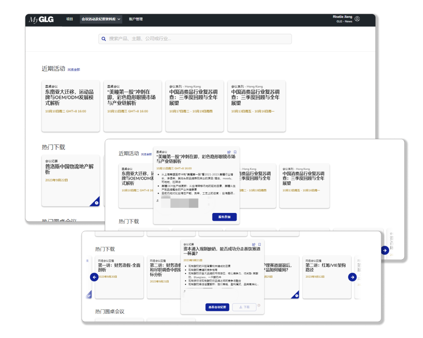
Task: Focus the product and topic search field
Action: pos(196,39)
